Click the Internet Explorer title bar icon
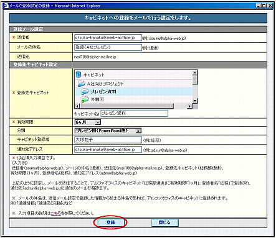 [x=6, y=6]
